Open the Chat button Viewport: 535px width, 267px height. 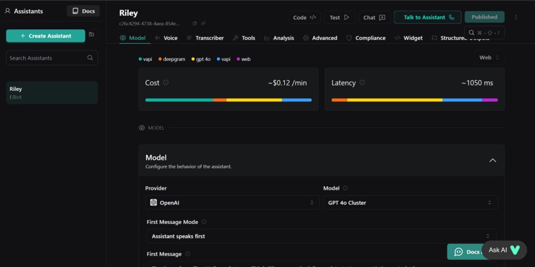click(x=374, y=17)
